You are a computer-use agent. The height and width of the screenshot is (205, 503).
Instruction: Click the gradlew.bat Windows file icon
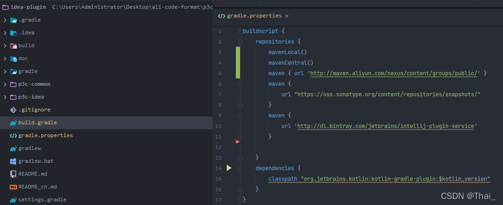(x=13, y=161)
